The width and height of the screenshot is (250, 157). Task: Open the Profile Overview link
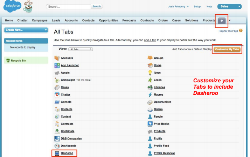(164, 153)
